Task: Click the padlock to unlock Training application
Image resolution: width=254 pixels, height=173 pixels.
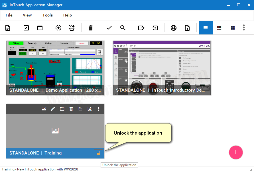Action: coord(99,153)
